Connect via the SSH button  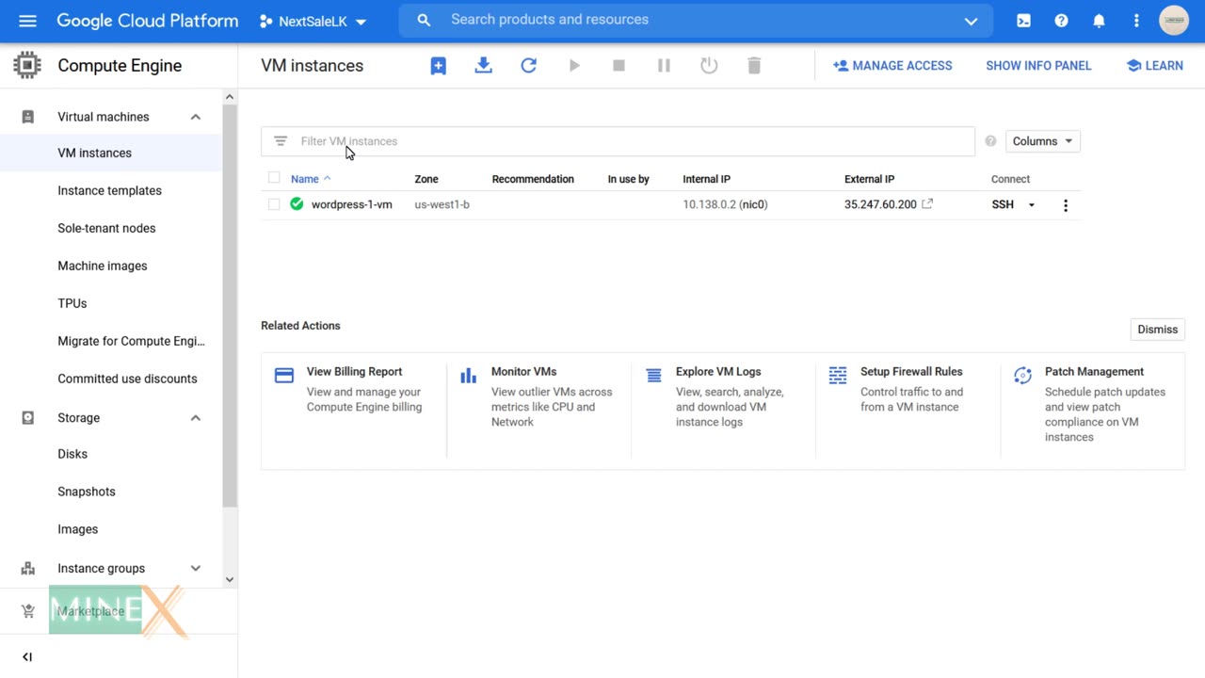(x=1003, y=204)
